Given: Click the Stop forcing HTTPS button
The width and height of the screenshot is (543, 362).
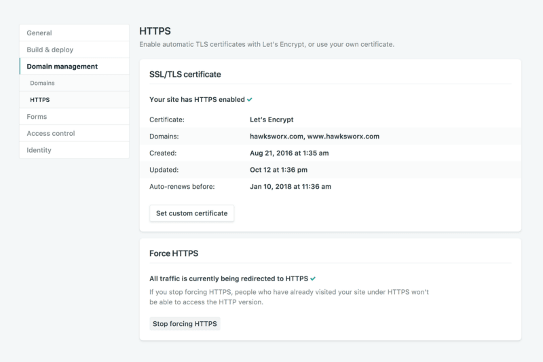Looking at the screenshot, I should (185, 323).
